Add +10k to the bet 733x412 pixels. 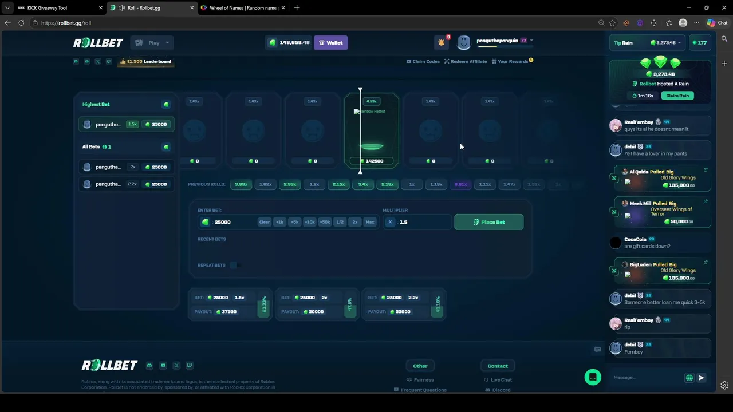309,222
